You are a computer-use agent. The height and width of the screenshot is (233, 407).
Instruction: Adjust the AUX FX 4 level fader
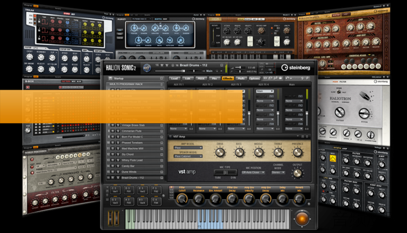click(277, 114)
